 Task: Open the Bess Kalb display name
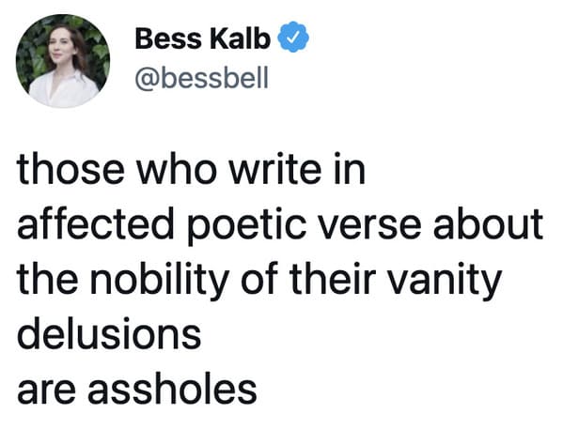click(x=202, y=38)
